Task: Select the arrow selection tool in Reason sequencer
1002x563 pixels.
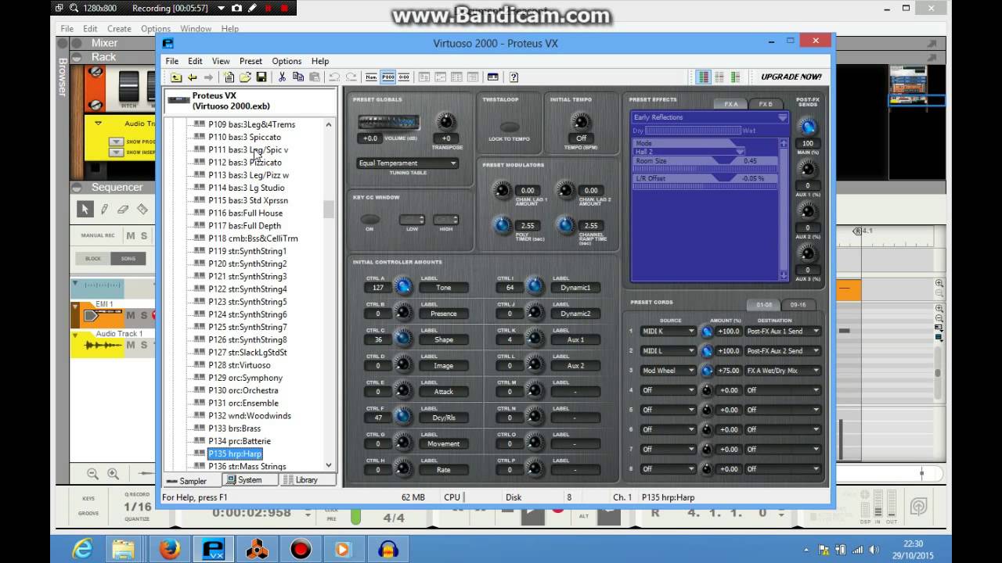Action: coord(85,209)
